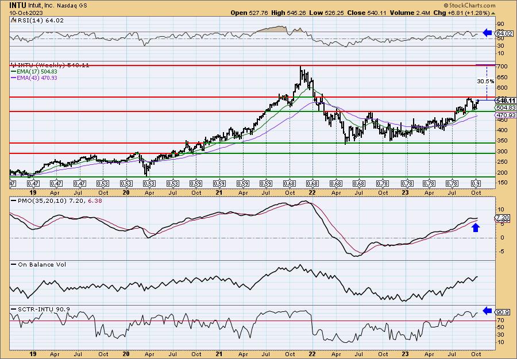This screenshot has width=517, height=359.
Task: Click the 300 price axis label
Action: coord(502,151)
